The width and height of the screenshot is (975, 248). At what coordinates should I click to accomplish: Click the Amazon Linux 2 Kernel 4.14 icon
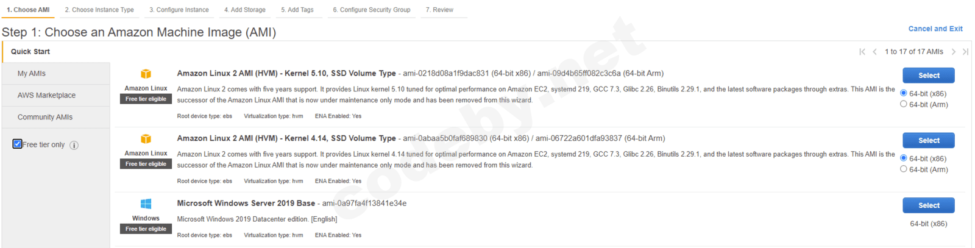146,139
